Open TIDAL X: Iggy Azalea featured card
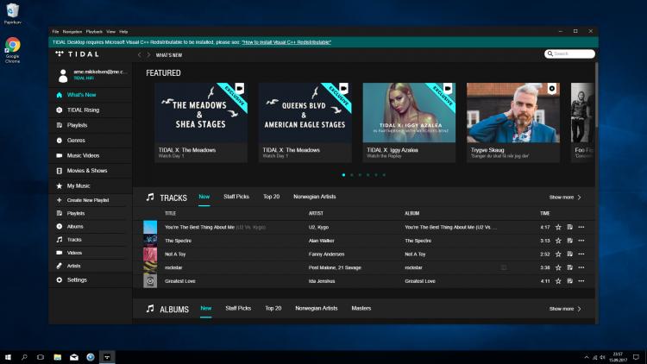This screenshot has height=364, width=647. (x=409, y=122)
